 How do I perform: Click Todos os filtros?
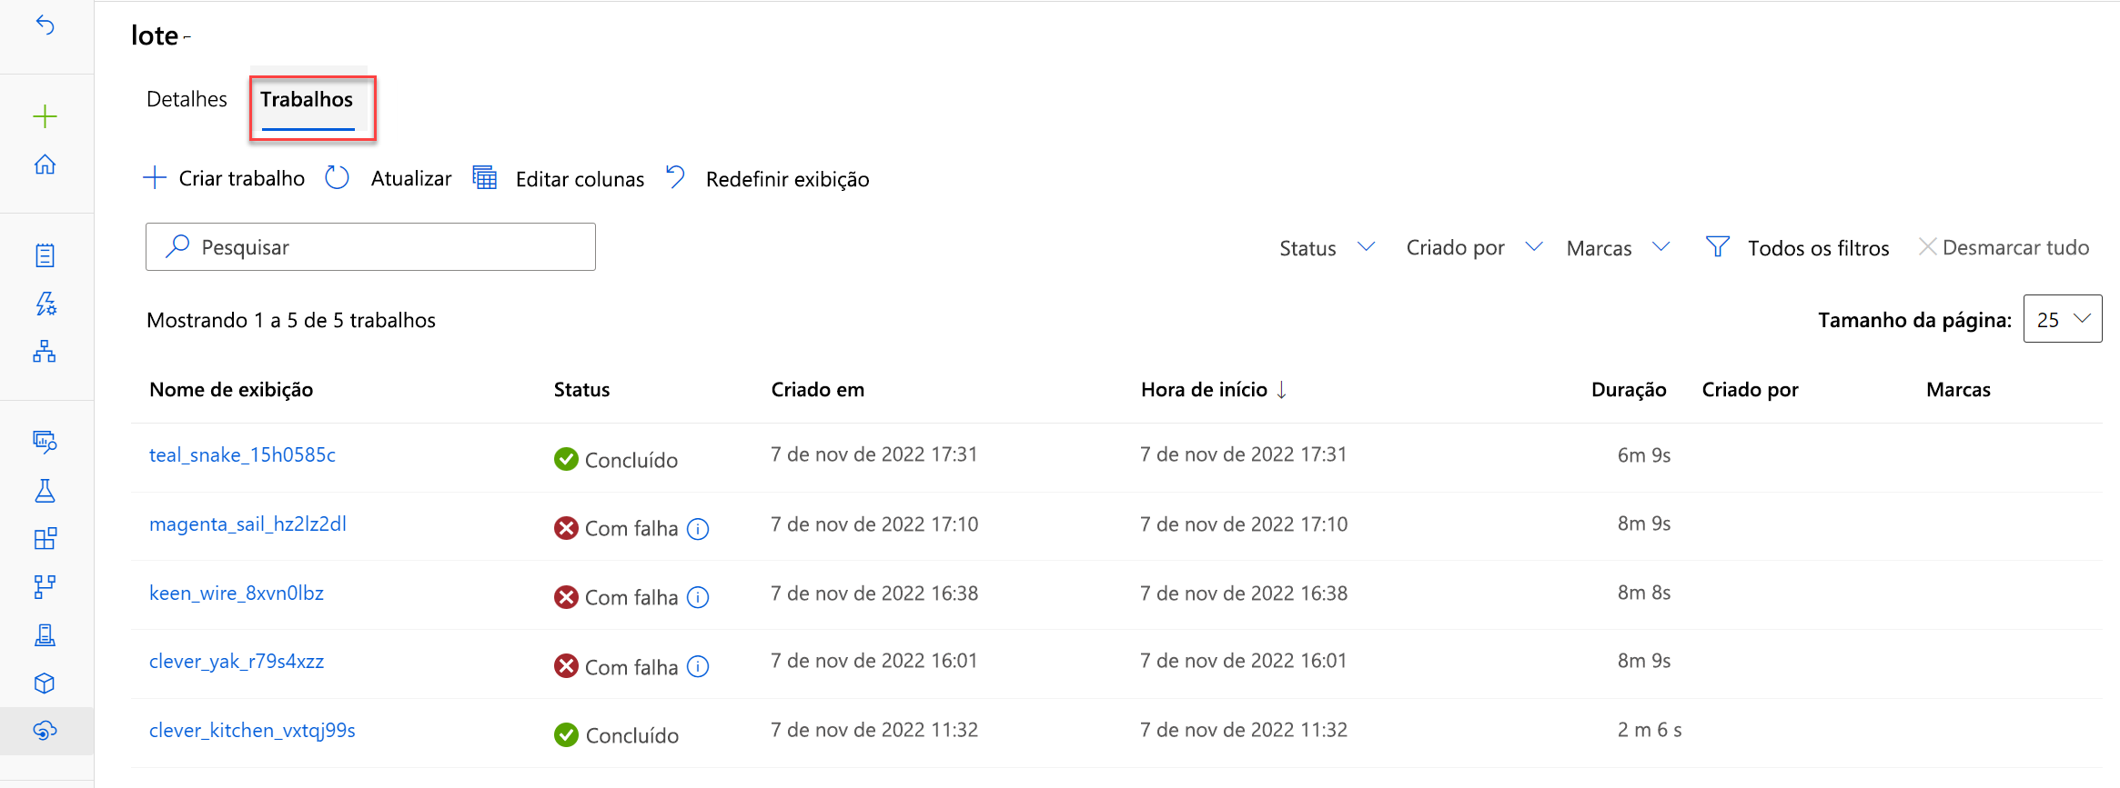(x=1818, y=248)
